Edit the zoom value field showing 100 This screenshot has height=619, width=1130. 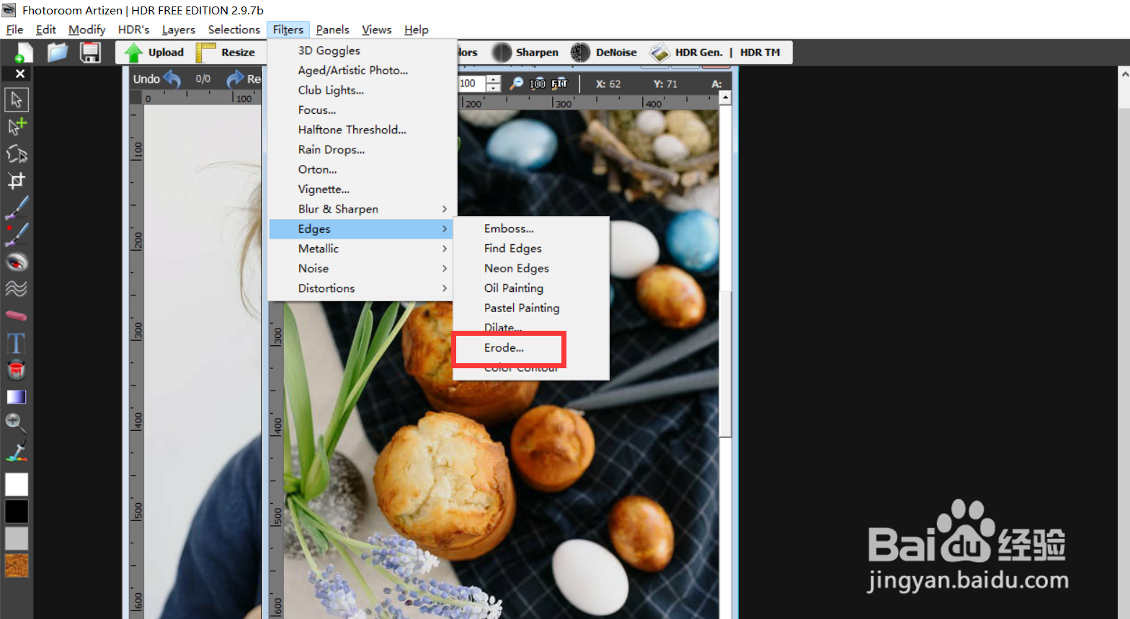[472, 84]
